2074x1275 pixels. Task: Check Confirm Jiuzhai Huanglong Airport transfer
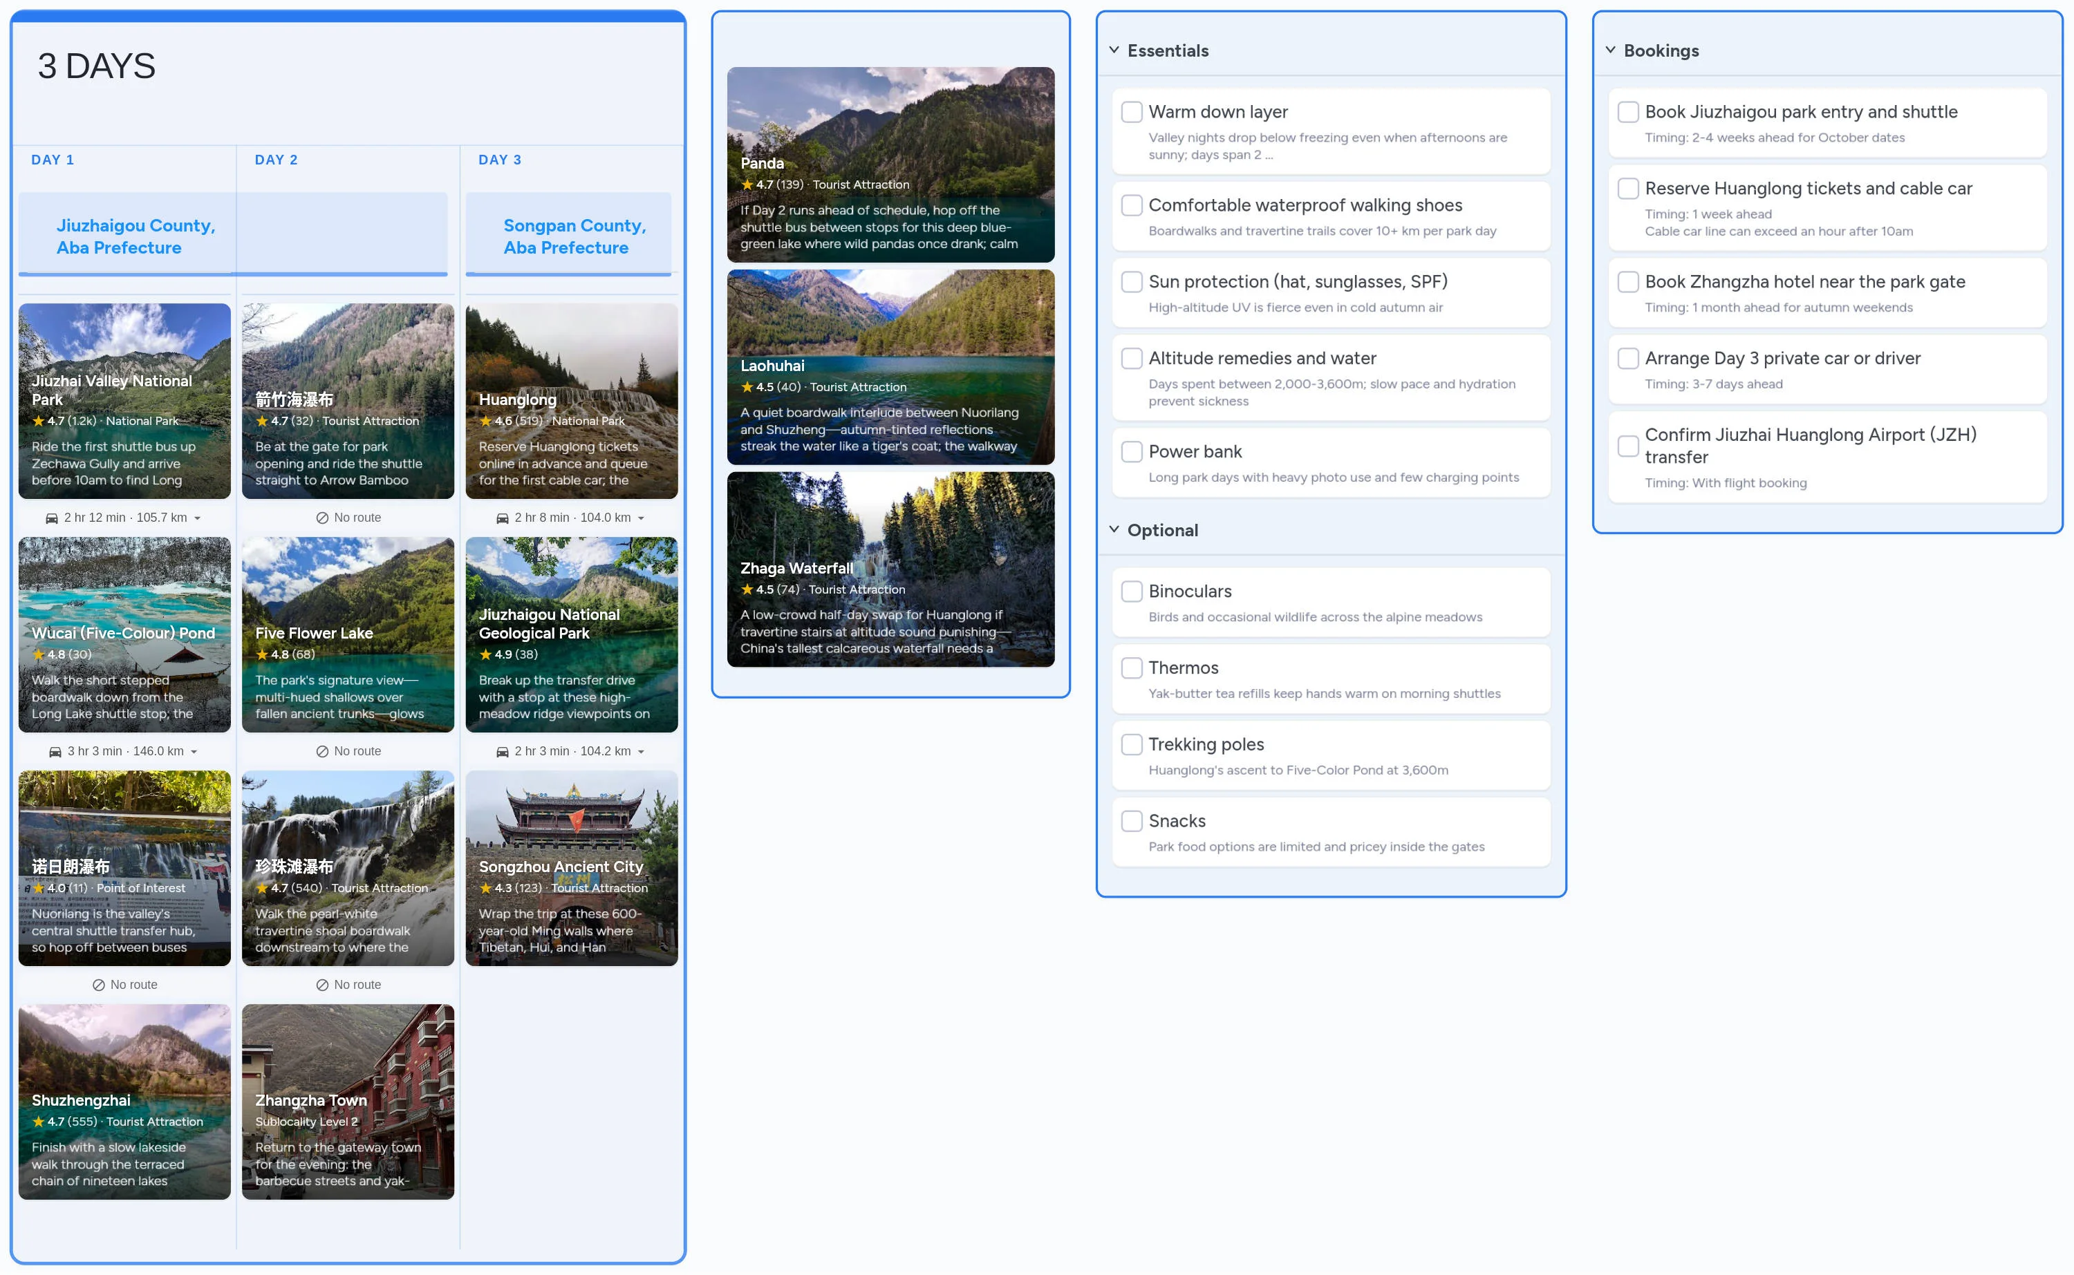click(x=1628, y=447)
